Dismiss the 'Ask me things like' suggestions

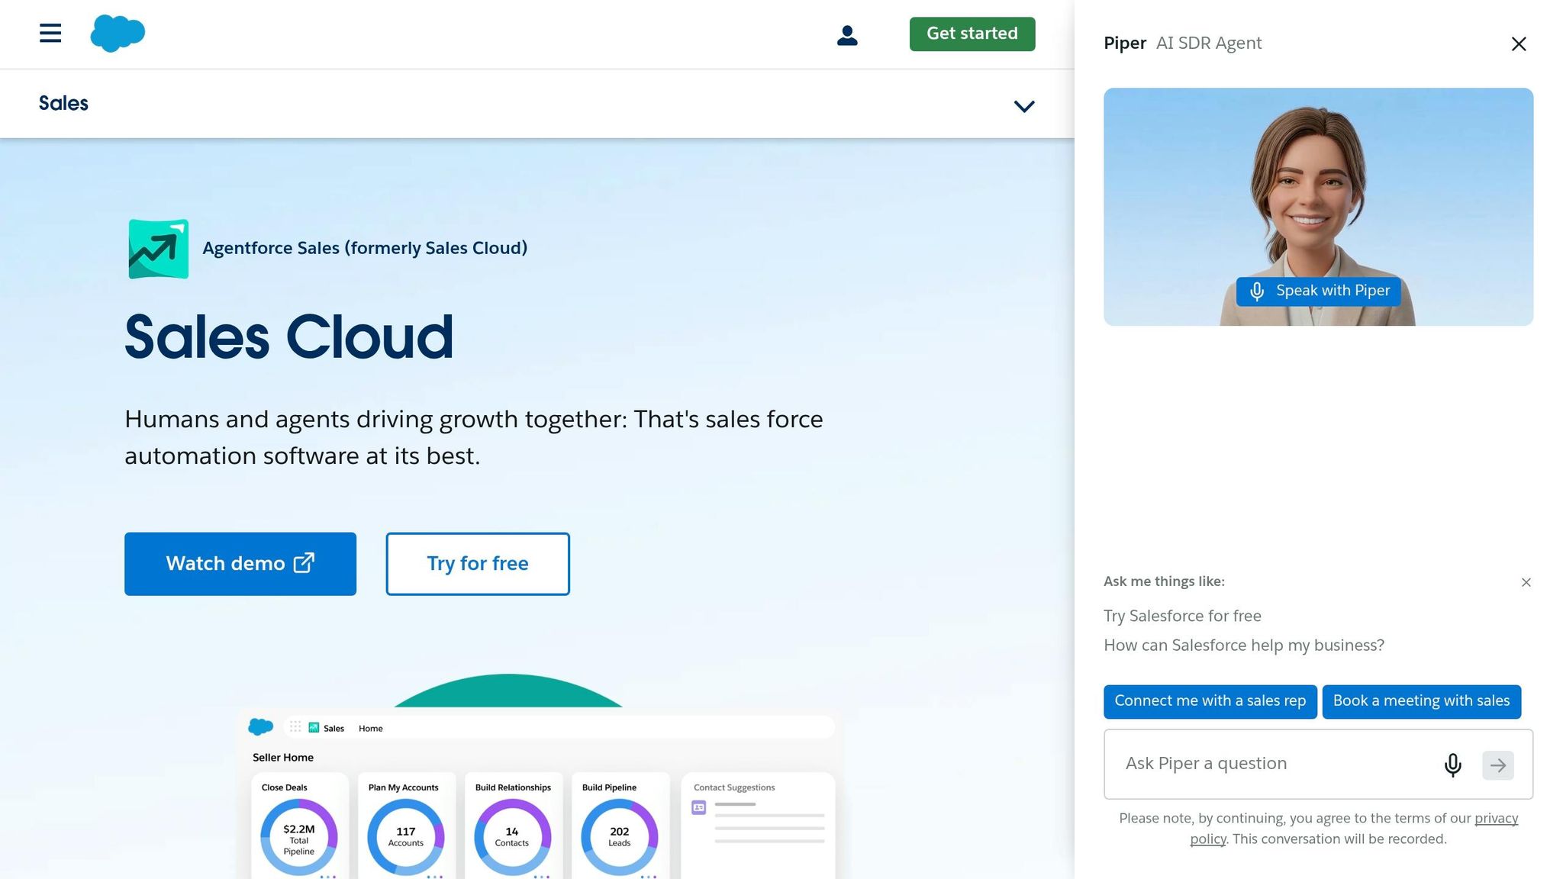pos(1526,582)
